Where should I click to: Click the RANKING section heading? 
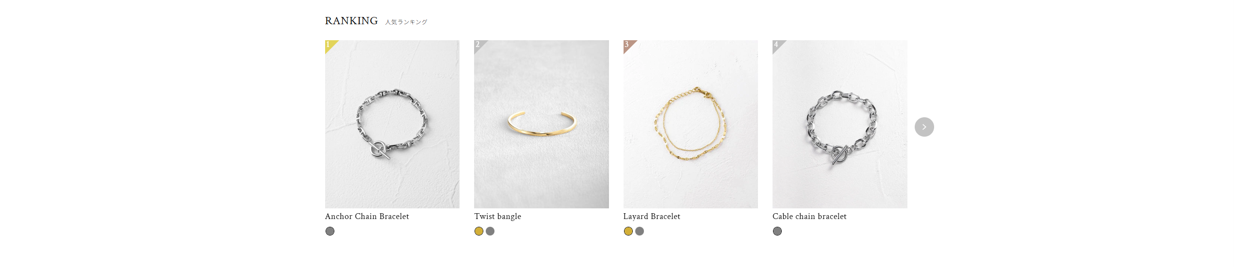coord(351,21)
